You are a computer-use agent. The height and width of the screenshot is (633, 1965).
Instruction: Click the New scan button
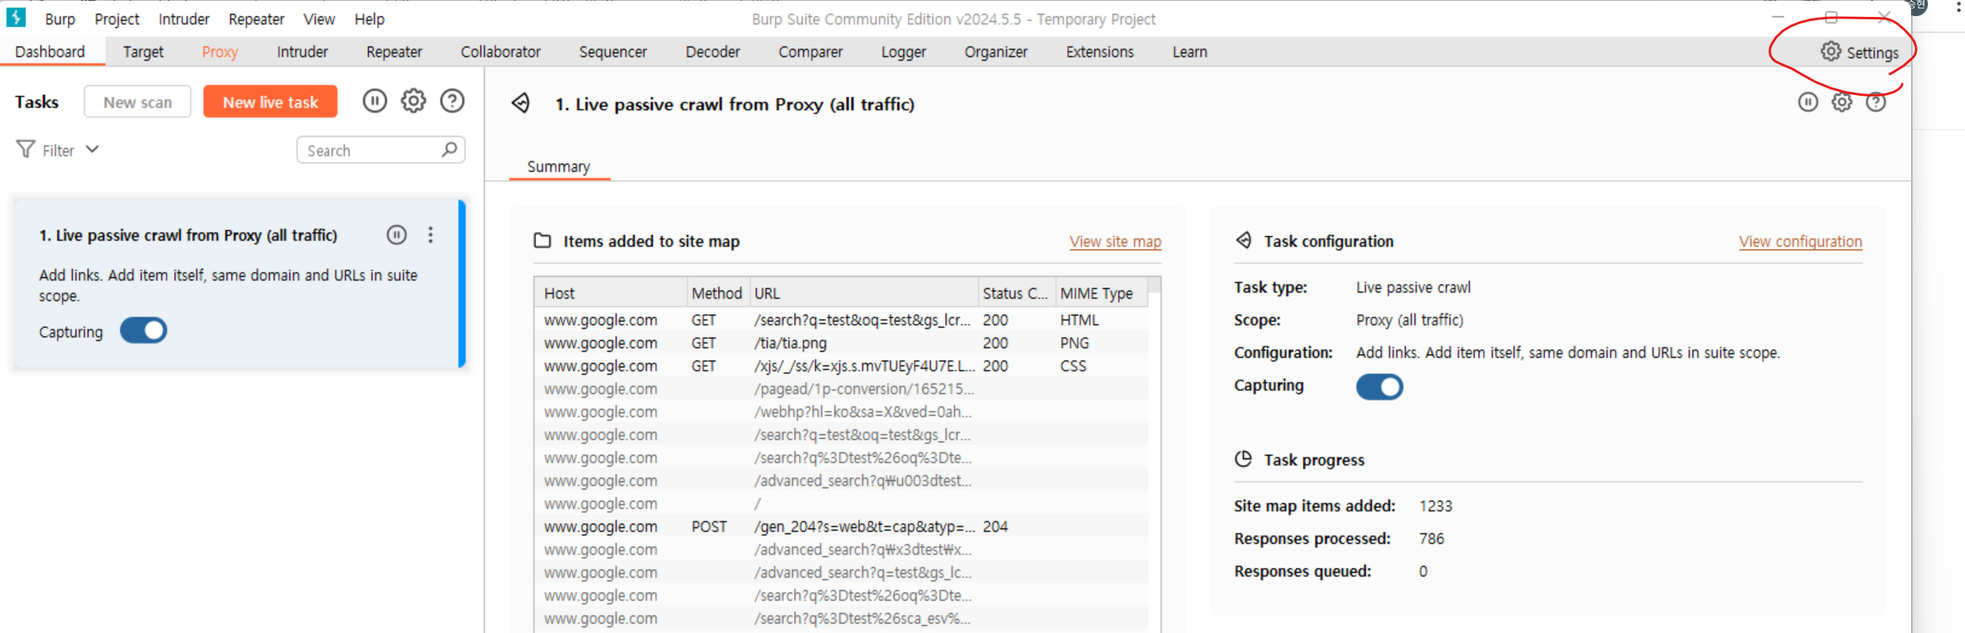(x=137, y=101)
